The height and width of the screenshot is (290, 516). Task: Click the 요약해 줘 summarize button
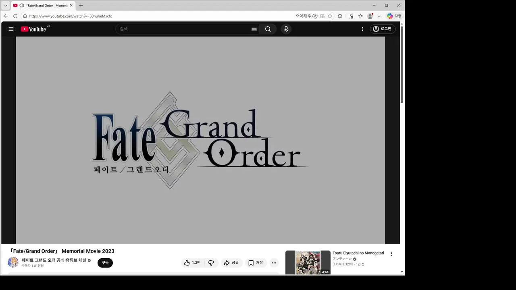pos(307,16)
